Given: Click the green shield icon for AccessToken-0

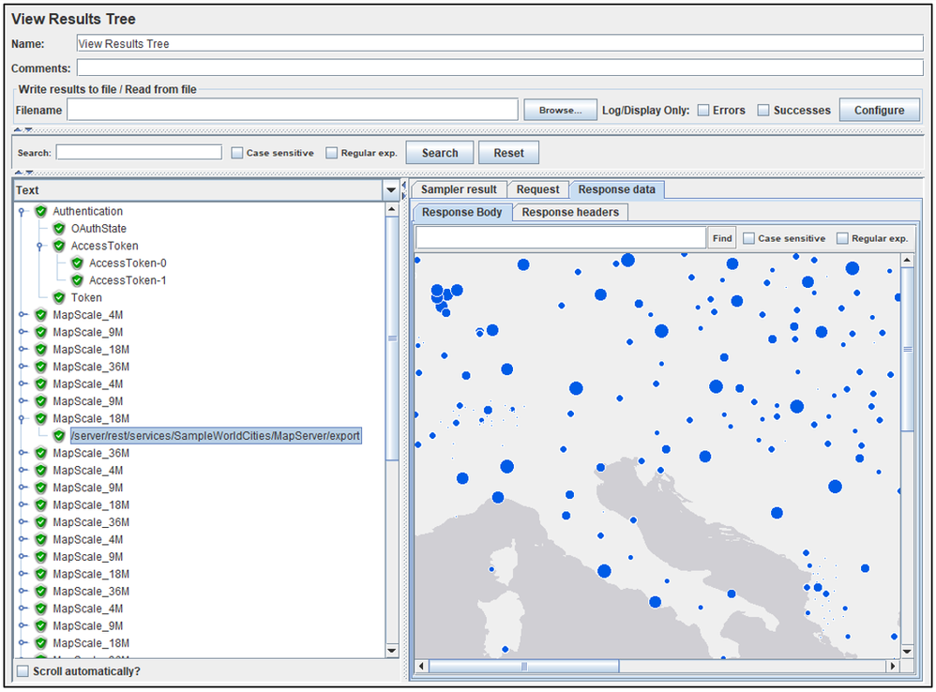Looking at the screenshot, I should point(77,263).
